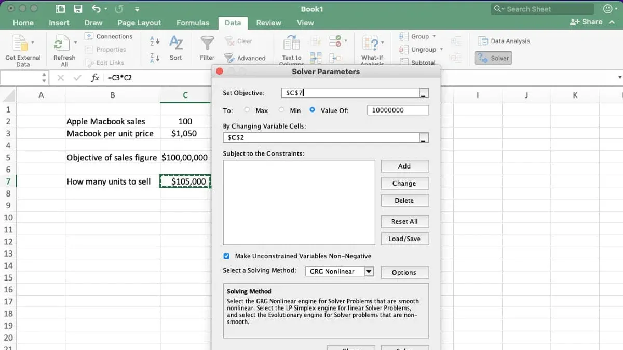Image resolution: width=623 pixels, height=350 pixels.
Task: Expand the formula bar chevron
Action: point(619,78)
